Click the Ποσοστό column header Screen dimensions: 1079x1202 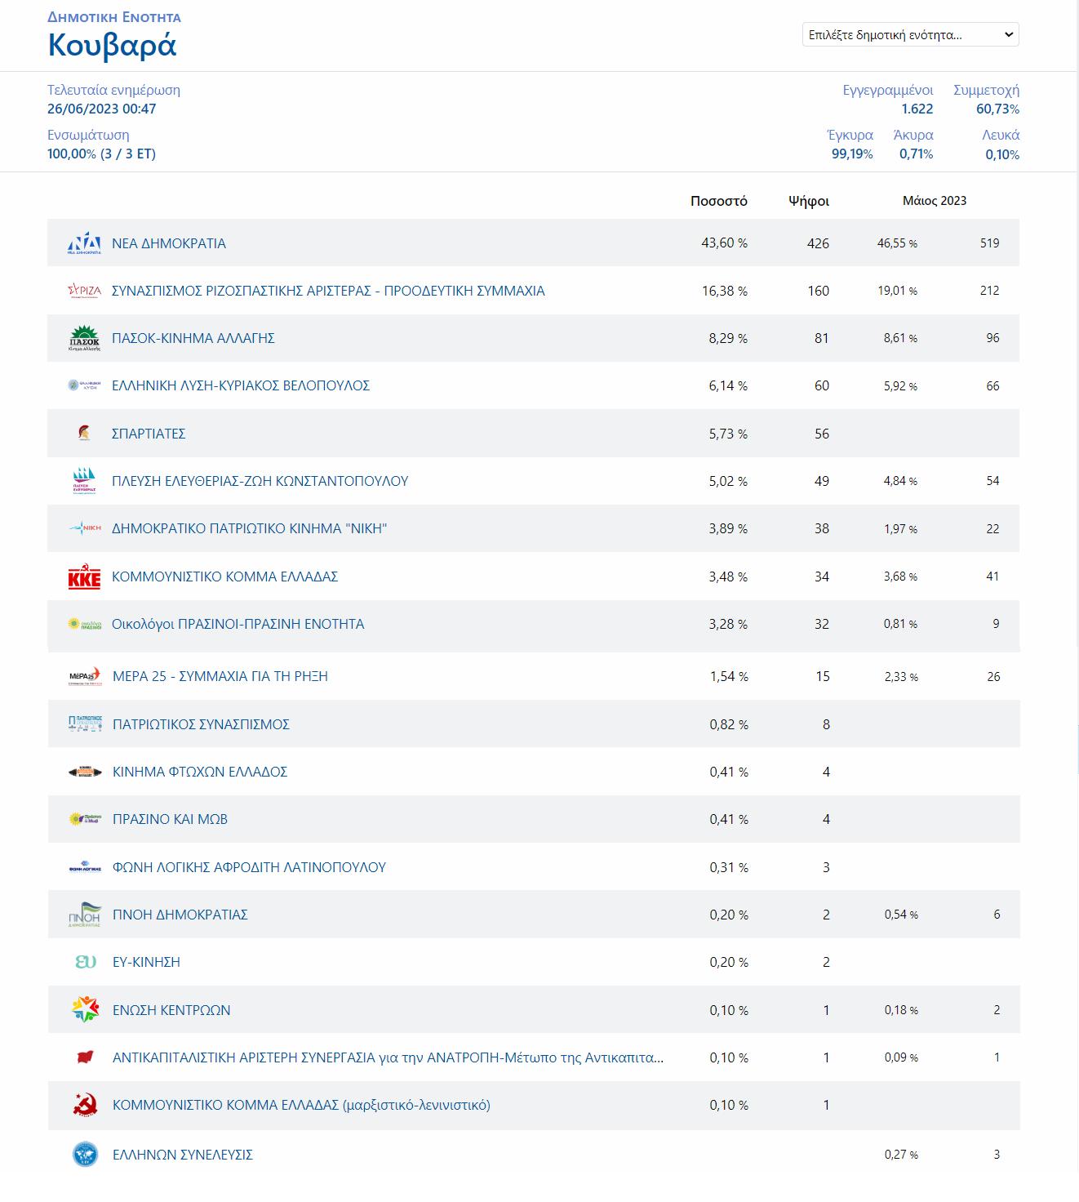(719, 201)
